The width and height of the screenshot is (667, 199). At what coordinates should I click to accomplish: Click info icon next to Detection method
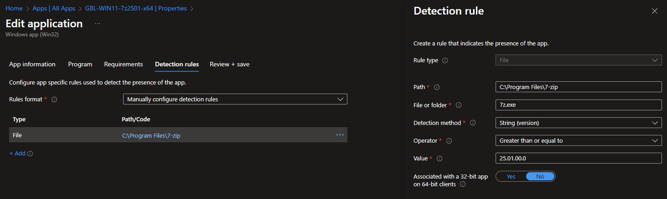[472, 123]
